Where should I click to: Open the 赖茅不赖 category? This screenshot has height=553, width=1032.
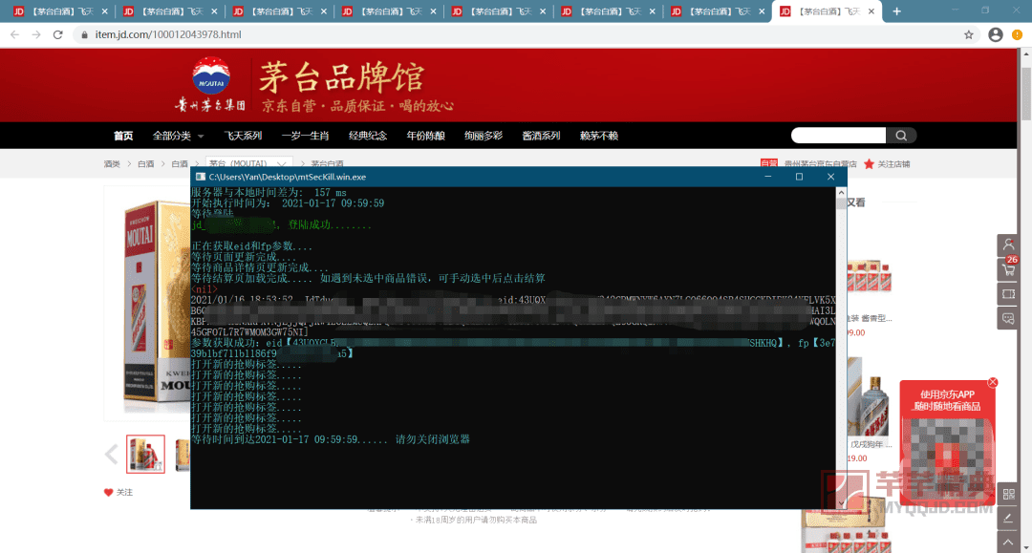tap(599, 136)
